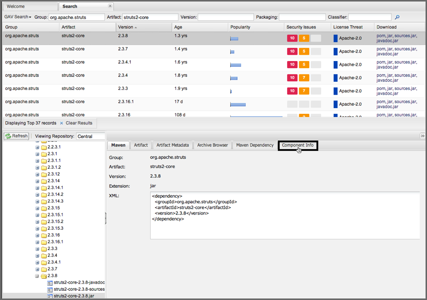This screenshot has height=300, width=427.
Task: Expand the 2.3.4.1 tree node
Action: click(38, 262)
